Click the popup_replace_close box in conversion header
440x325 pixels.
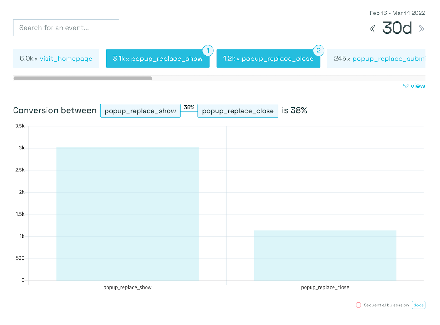[238, 111]
